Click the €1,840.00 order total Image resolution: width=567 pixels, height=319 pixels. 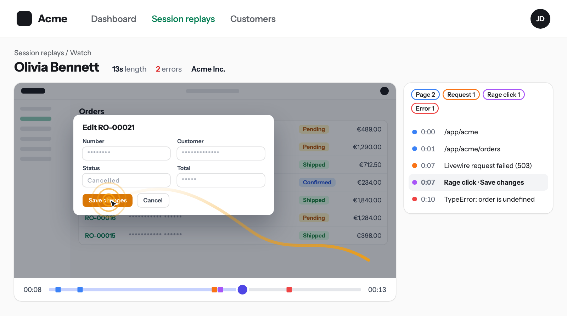pos(367,200)
